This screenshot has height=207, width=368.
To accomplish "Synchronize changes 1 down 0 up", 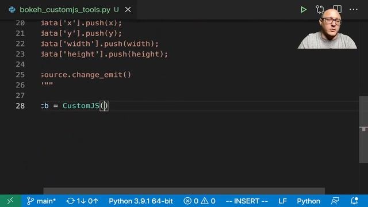I will point(82,201).
